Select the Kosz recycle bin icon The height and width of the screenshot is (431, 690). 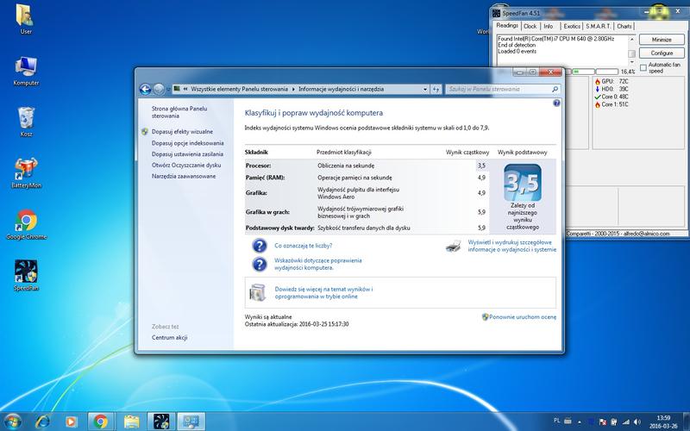(26, 122)
